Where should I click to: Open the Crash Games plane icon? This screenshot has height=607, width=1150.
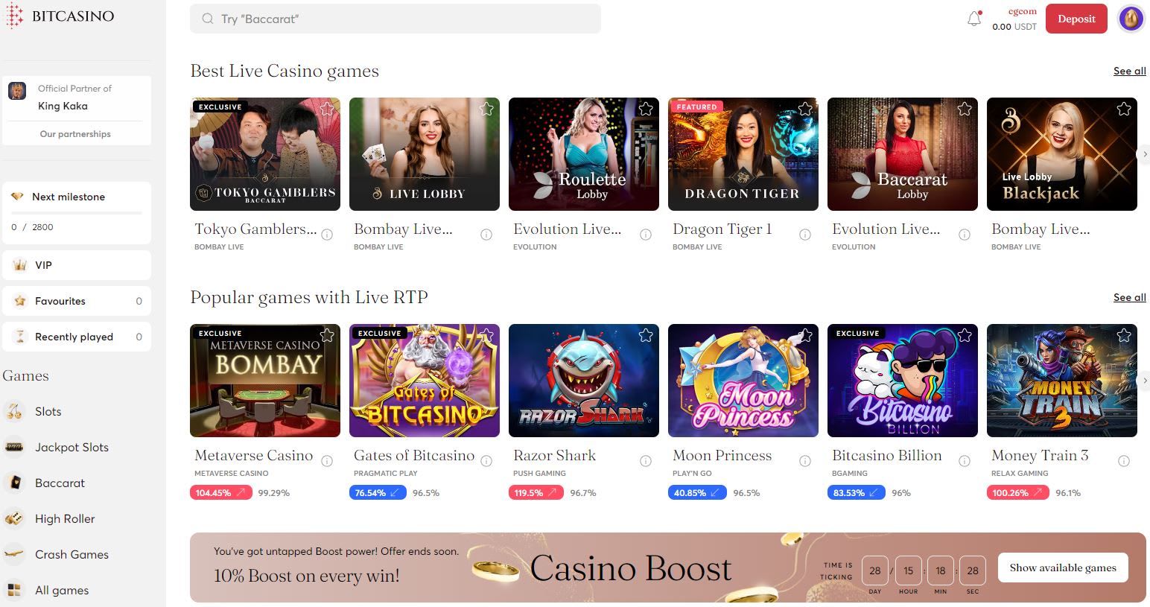14,554
